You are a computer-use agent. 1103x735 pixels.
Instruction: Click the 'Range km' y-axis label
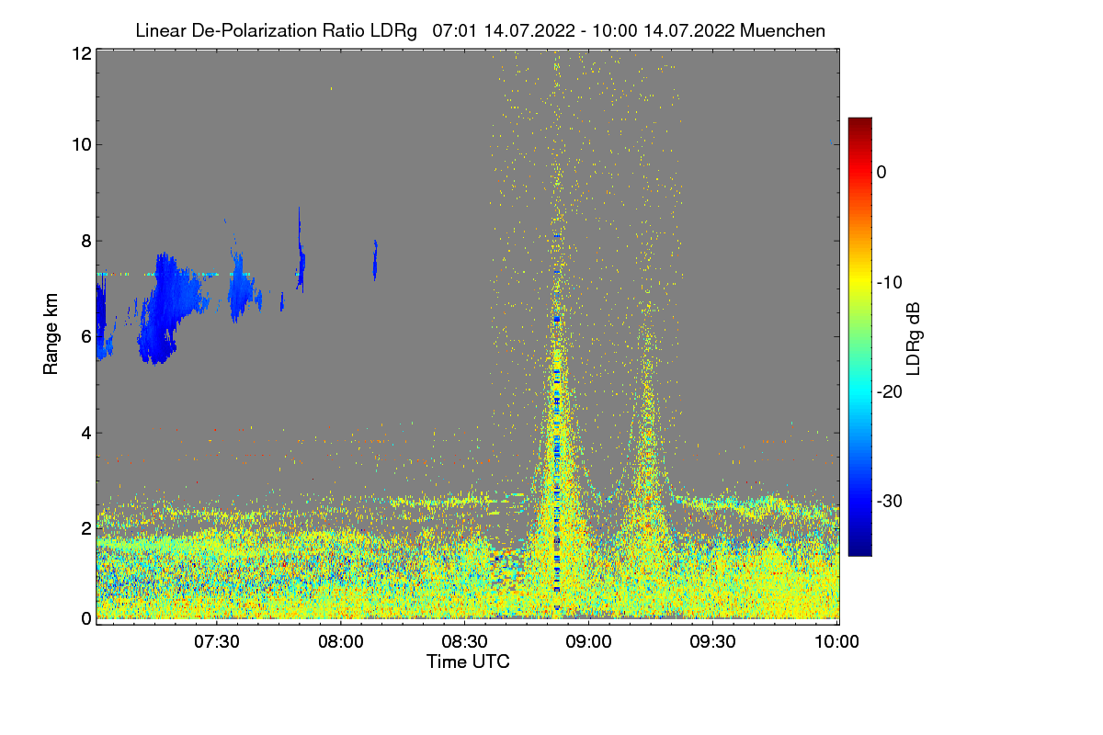click(51, 335)
